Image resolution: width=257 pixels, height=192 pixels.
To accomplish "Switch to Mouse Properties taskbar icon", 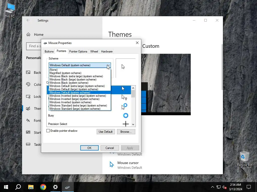I will pos(68,187).
